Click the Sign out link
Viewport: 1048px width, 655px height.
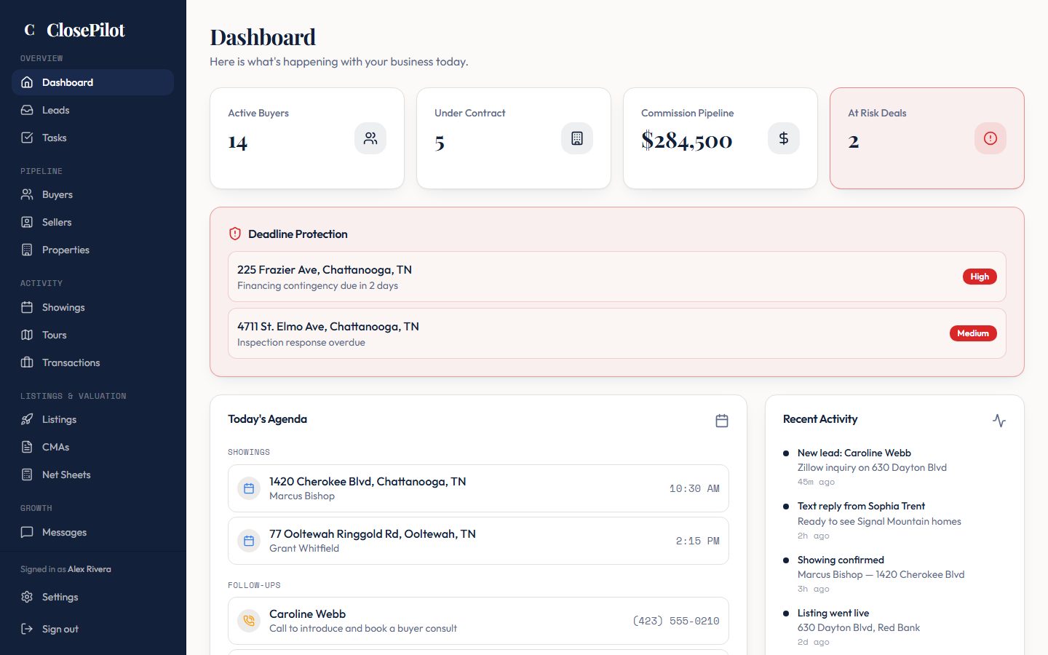click(x=92, y=629)
